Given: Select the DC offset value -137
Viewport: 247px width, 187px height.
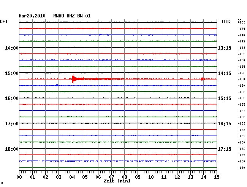Looking at the screenshot, I should click(x=241, y=111).
